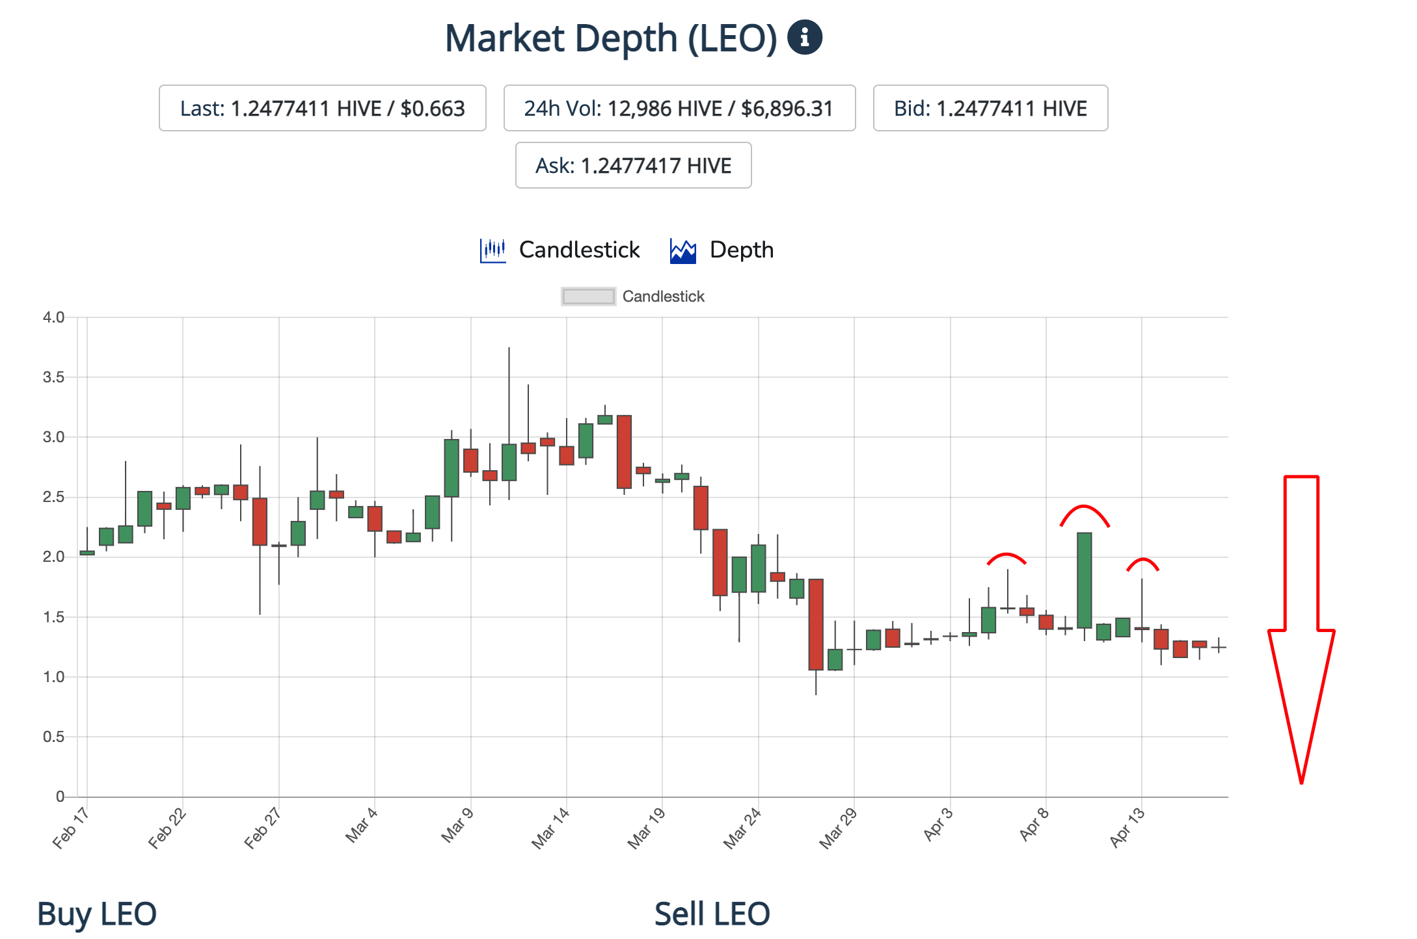Screen dimensions: 1417x939
Task: Click the Apr 8 x-axis label
Action: pos(1034,824)
